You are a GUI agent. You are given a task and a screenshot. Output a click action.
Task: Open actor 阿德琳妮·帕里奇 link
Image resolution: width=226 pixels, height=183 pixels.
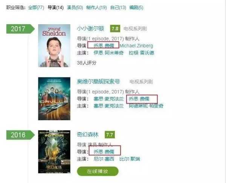tap(146, 106)
